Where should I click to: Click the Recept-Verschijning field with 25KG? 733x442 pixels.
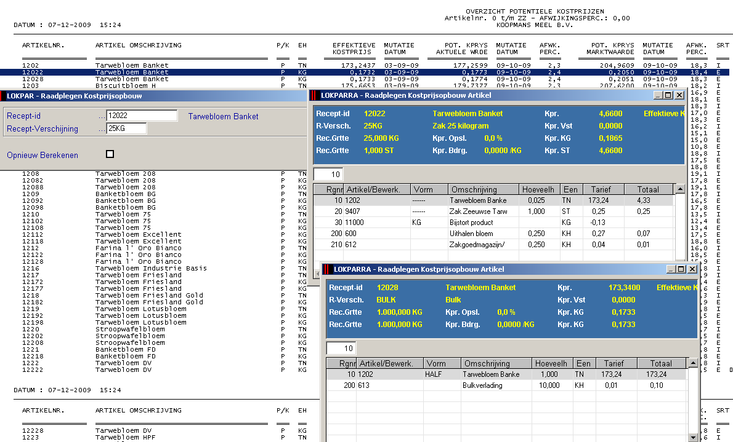click(x=126, y=128)
